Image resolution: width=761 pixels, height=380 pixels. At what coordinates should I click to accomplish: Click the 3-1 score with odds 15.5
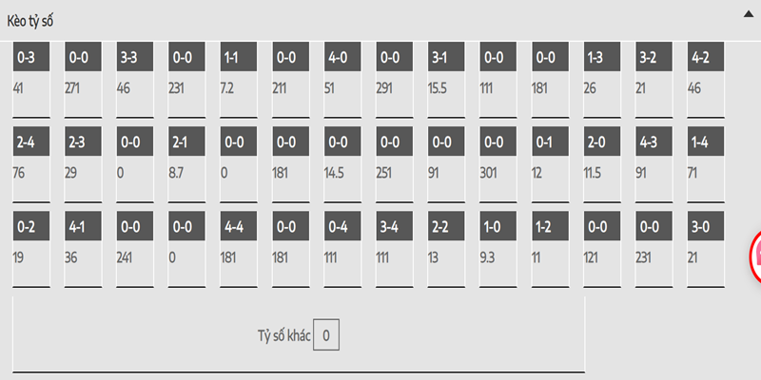coord(446,80)
